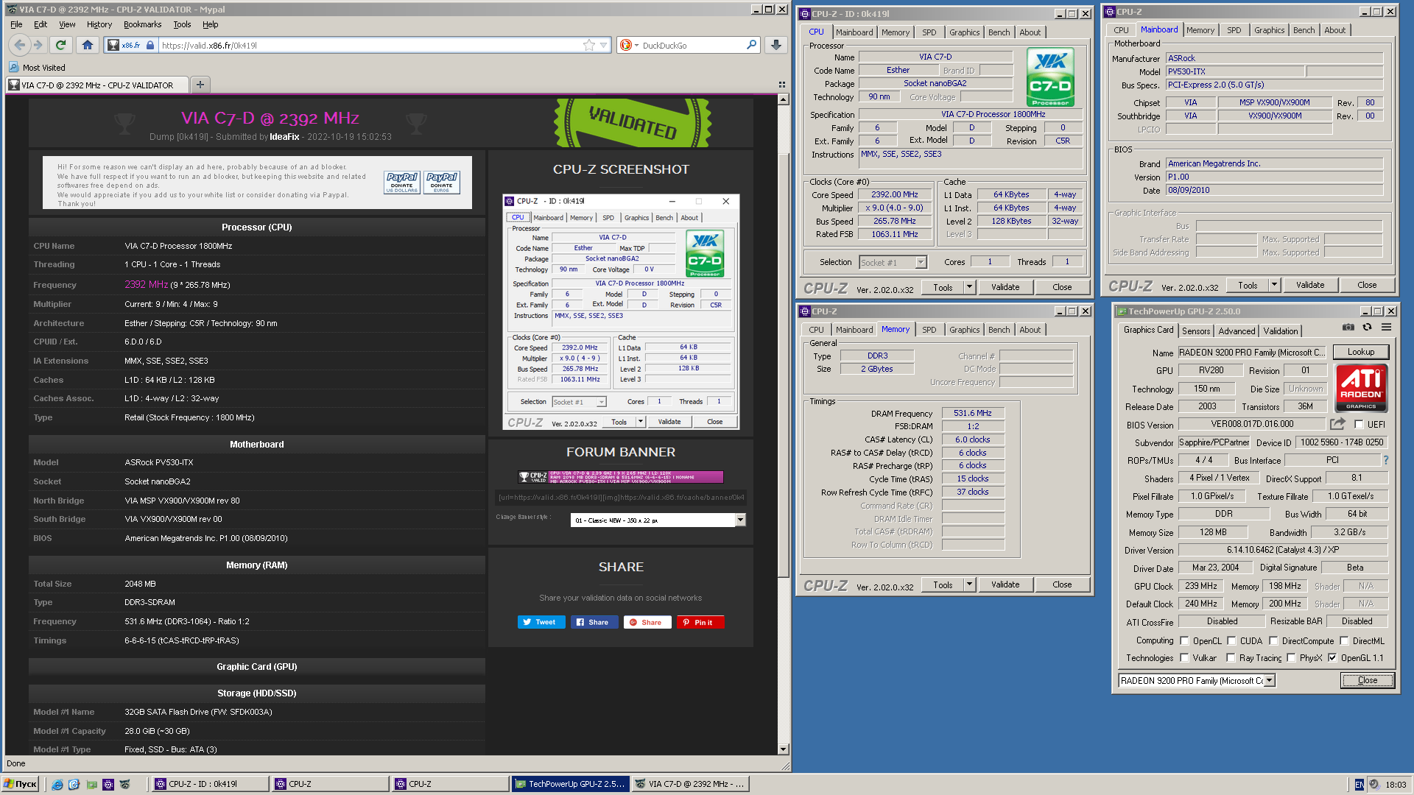Image resolution: width=1414 pixels, height=795 pixels.
Task: Toggle the Ray Tracing checkbox
Action: click(1231, 658)
